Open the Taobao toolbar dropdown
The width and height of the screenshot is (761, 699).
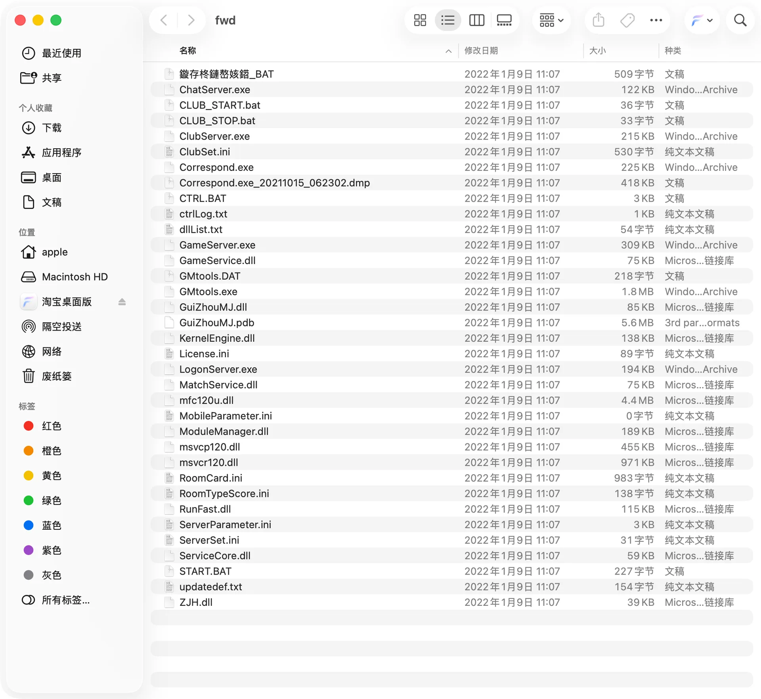[702, 20]
